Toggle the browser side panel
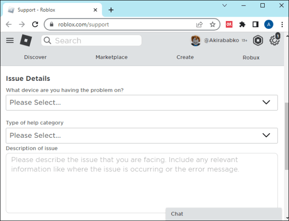 click(x=255, y=24)
